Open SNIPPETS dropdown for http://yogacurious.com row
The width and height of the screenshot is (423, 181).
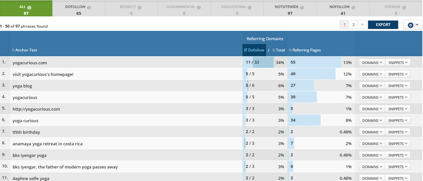[397, 109]
